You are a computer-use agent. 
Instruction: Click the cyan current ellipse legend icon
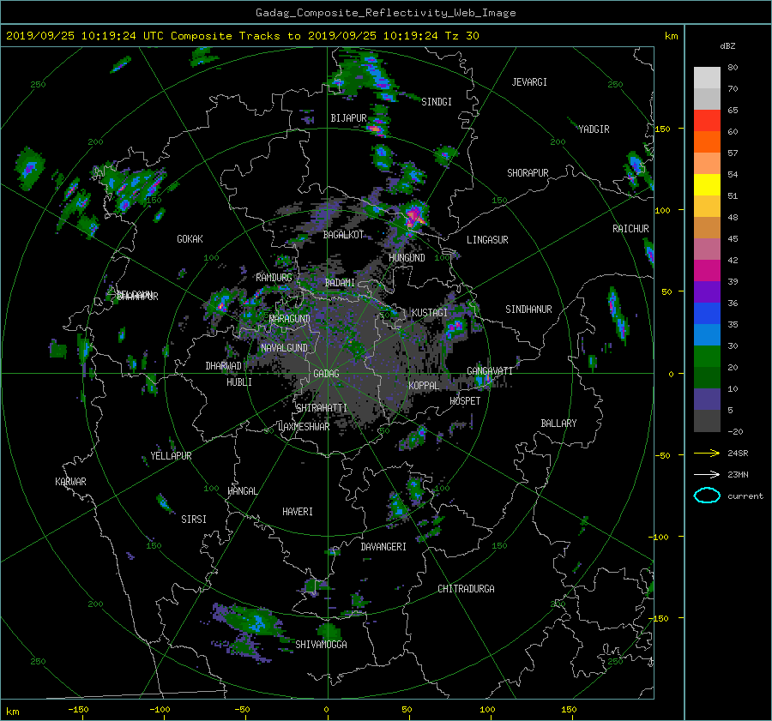[707, 496]
